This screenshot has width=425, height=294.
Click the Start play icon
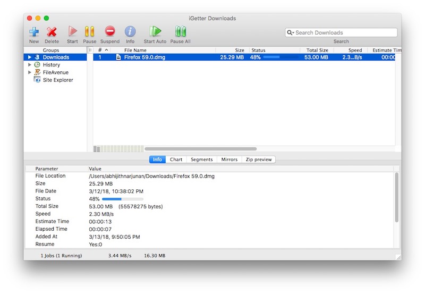72,31
